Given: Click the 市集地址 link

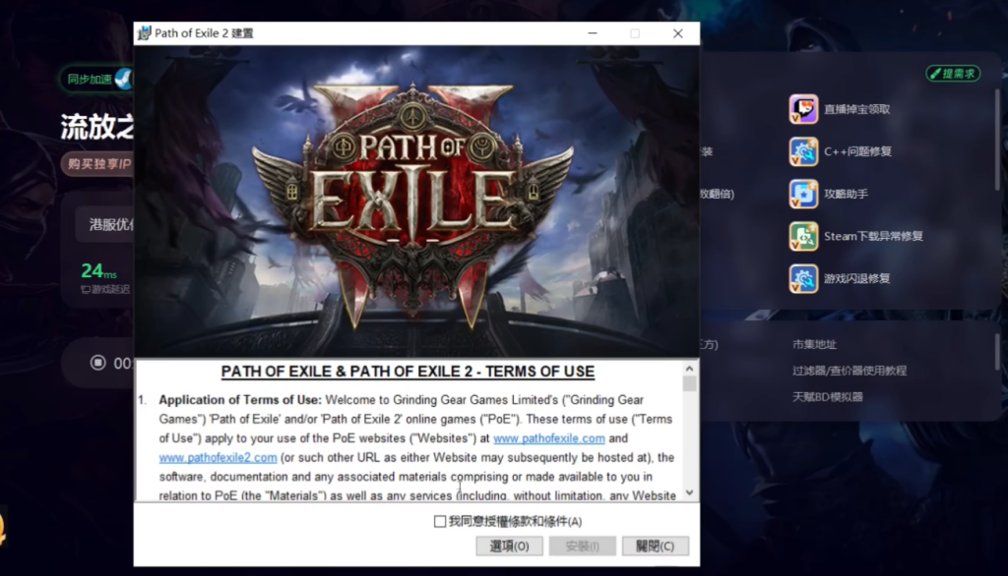Looking at the screenshot, I should [814, 344].
